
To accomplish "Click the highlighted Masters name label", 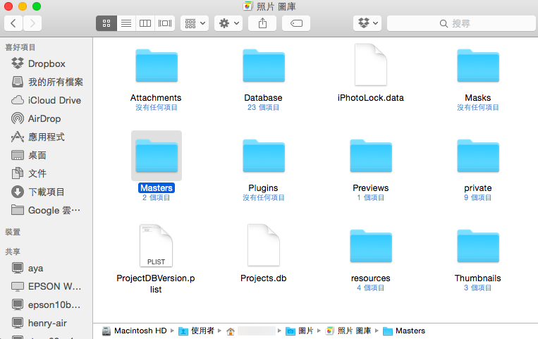I will point(157,188).
